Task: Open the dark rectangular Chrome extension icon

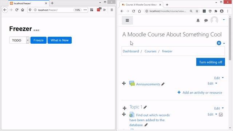Action: (204, 11)
